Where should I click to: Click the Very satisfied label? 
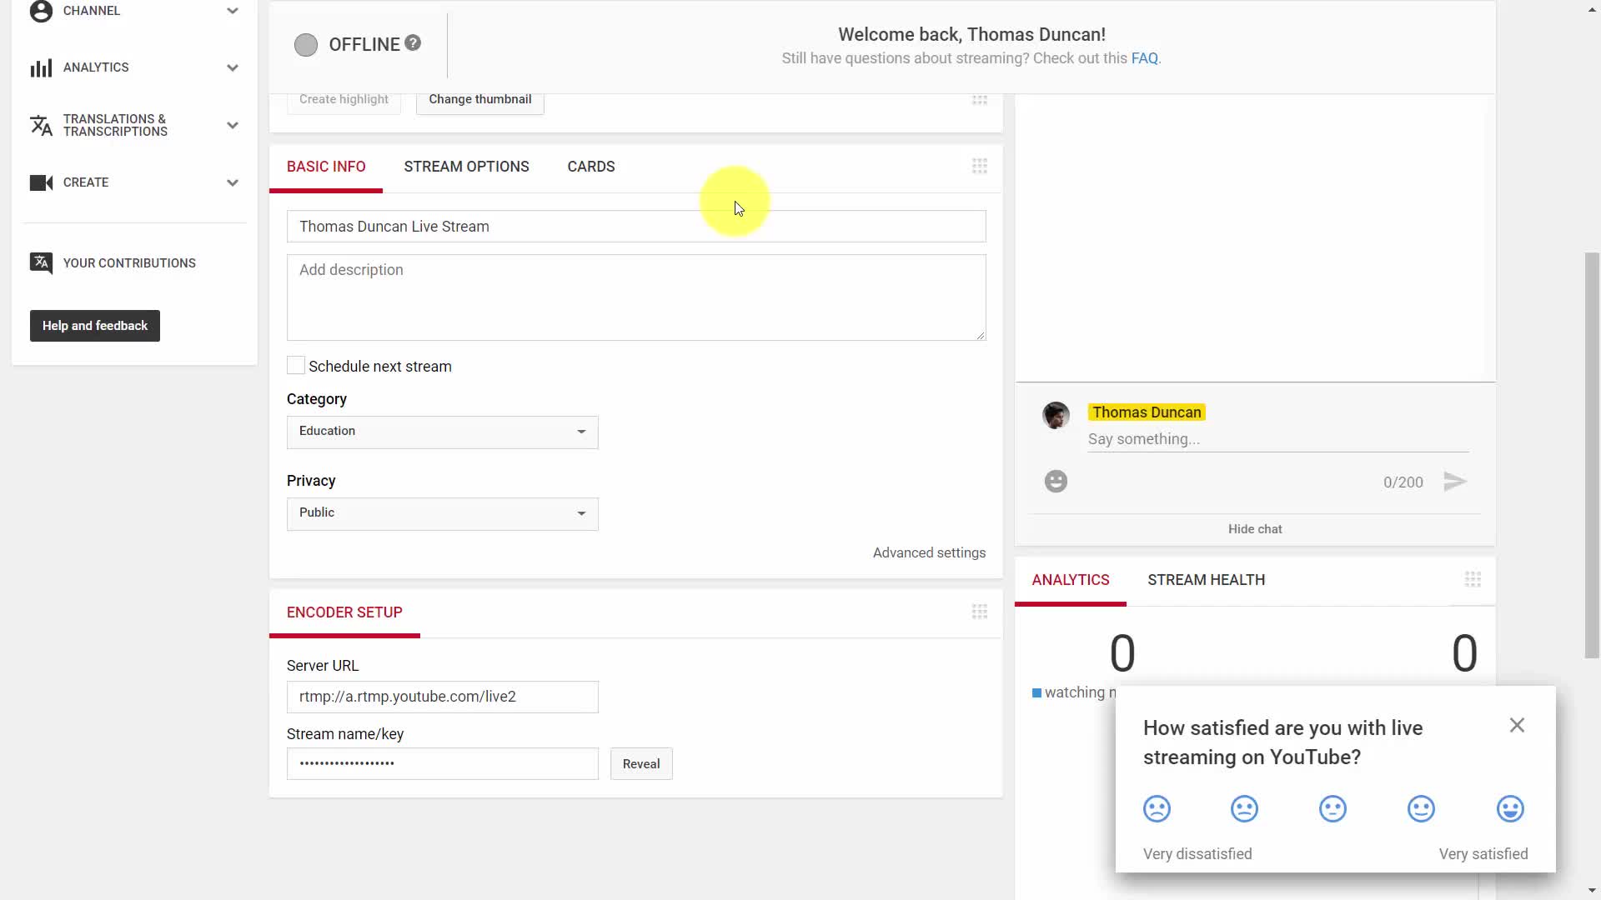tap(1483, 854)
